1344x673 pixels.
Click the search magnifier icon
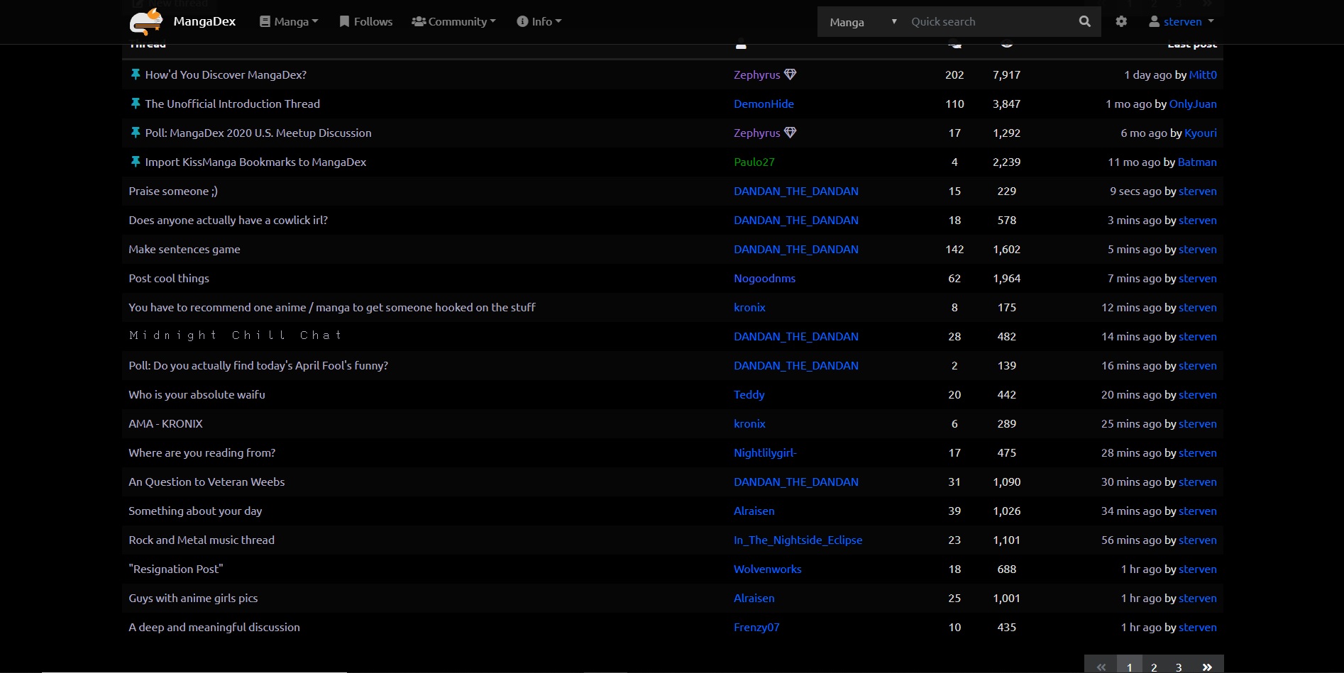click(1084, 21)
